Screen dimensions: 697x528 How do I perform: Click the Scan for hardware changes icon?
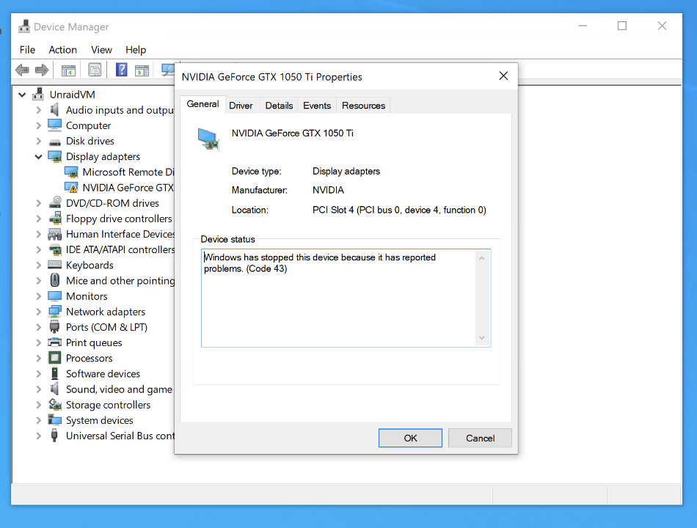click(x=167, y=70)
